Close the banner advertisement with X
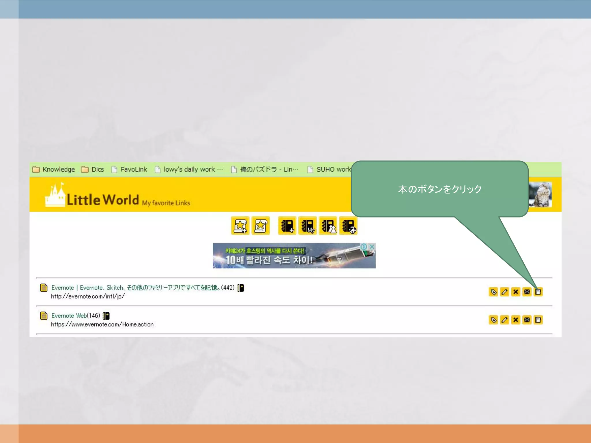This screenshot has width=591, height=443. 372,247
